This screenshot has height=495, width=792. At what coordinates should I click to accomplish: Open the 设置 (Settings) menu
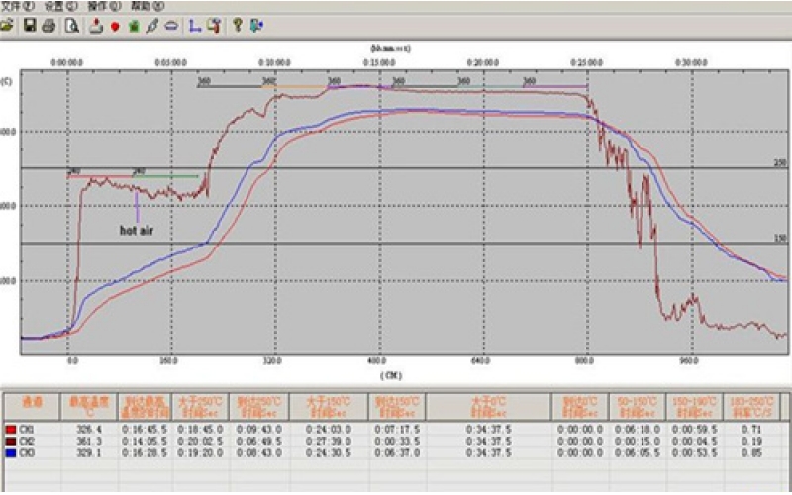coord(60,6)
